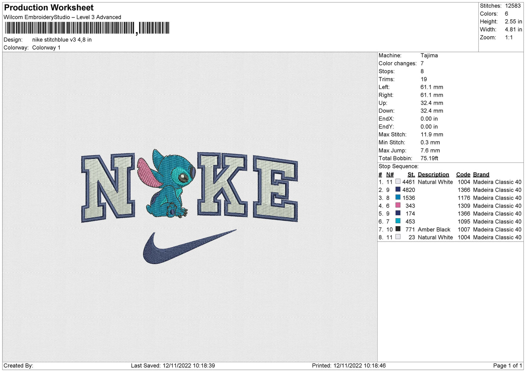This screenshot has width=526, height=372.
Task: Click the Stitches count value 12583
Action: pos(513,6)
